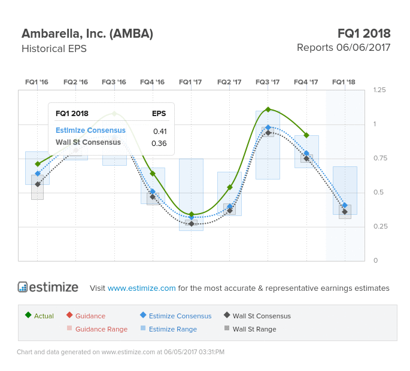Click the Estimize Consensus label in tooltip
Screen dimensions: 410x371
[x=90, y=130]
